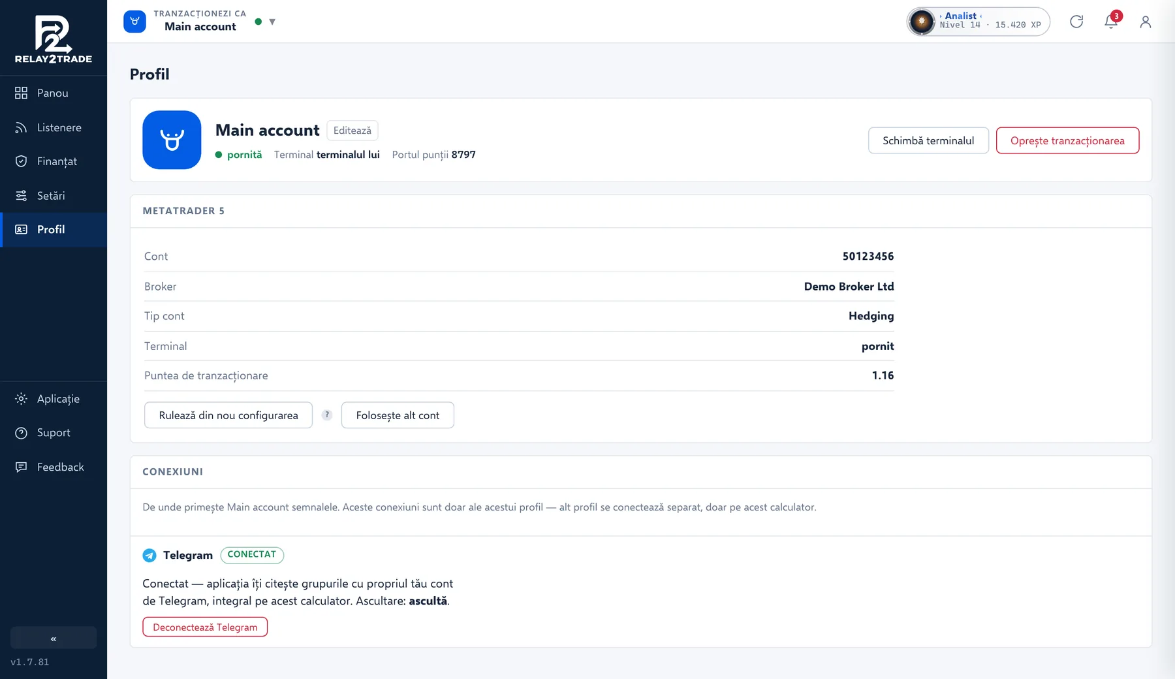Click the Telegram logo icon
The height and width of the screenshot is (679, 1175).
click(x=149, y=555)
